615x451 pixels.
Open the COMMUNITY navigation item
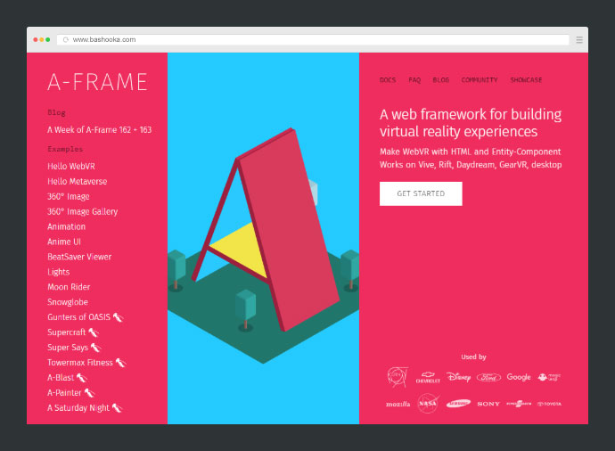pos(480,80)
